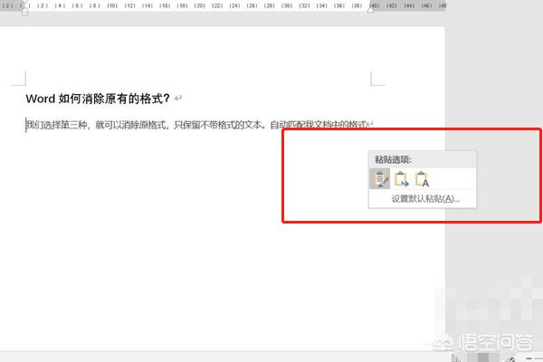Place cursor in heading Word 如何消除原有的格式?
Image resolution: width=543 pixels, height=362 pixels.
pos(98,99)
